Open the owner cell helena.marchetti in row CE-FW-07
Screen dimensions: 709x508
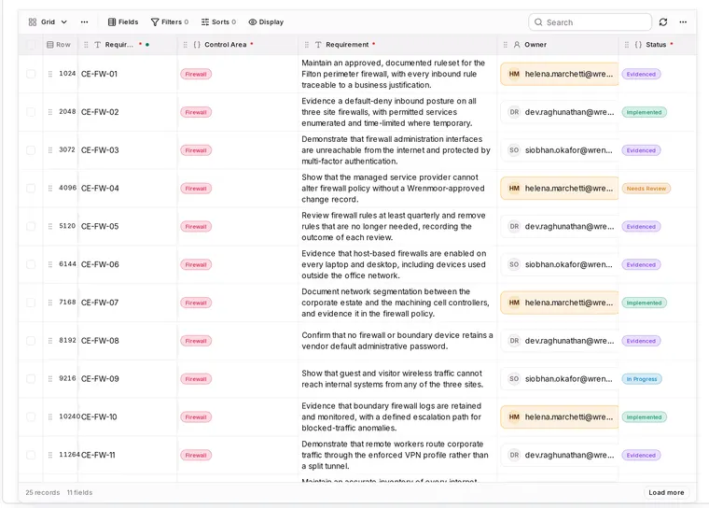coord(560,303)
